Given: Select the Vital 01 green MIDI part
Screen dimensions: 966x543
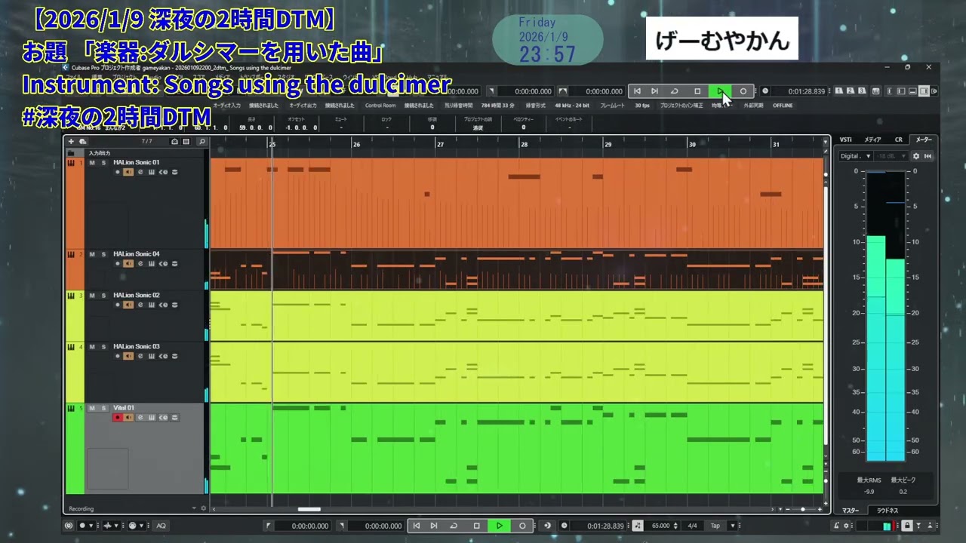Looking at the screenshot, I should click(x=516, y=449).
